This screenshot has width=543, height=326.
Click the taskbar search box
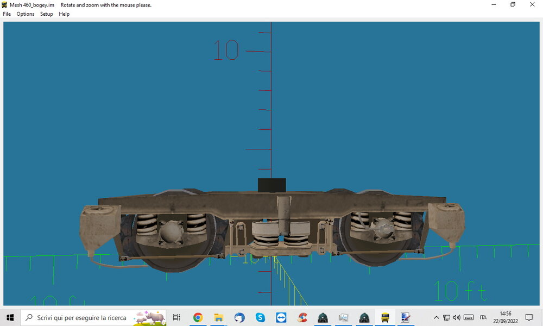[93, 317]
